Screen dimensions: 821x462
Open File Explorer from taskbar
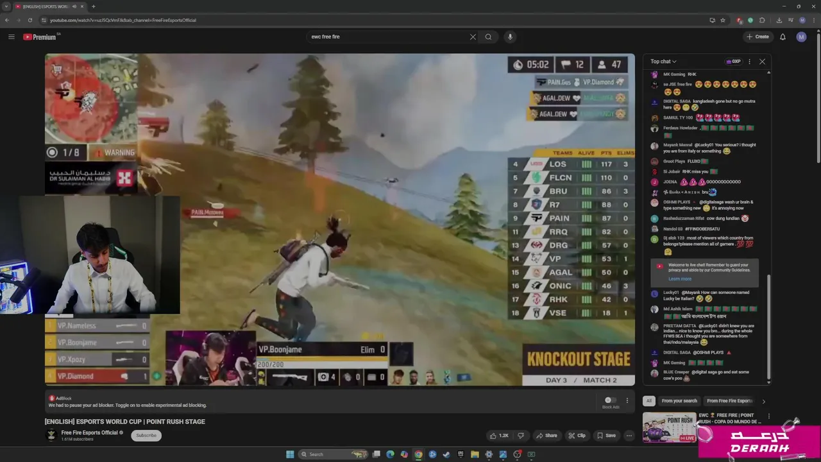click(475, 454)
